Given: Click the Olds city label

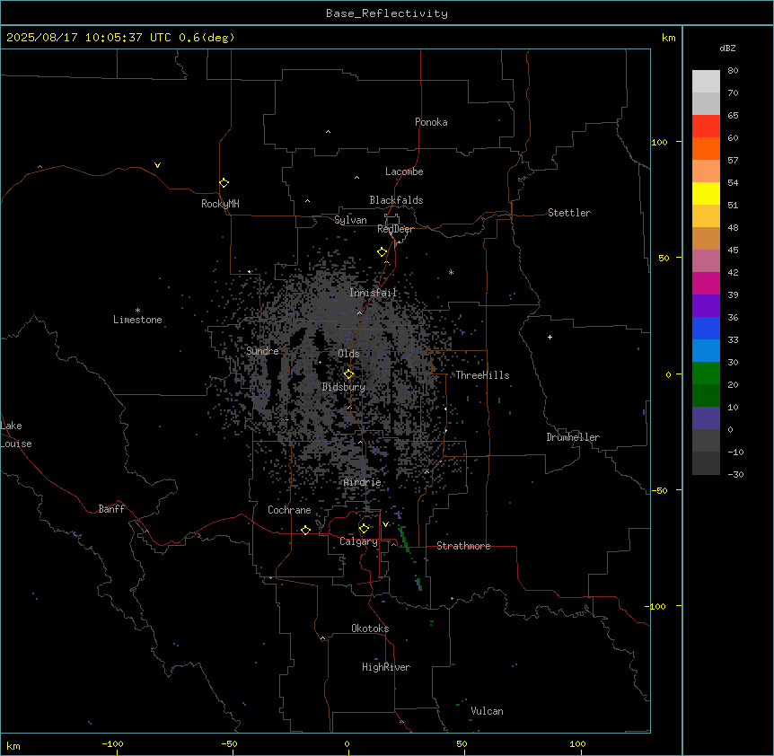Looking at the screenshot, I should click(x=348, y=354).
